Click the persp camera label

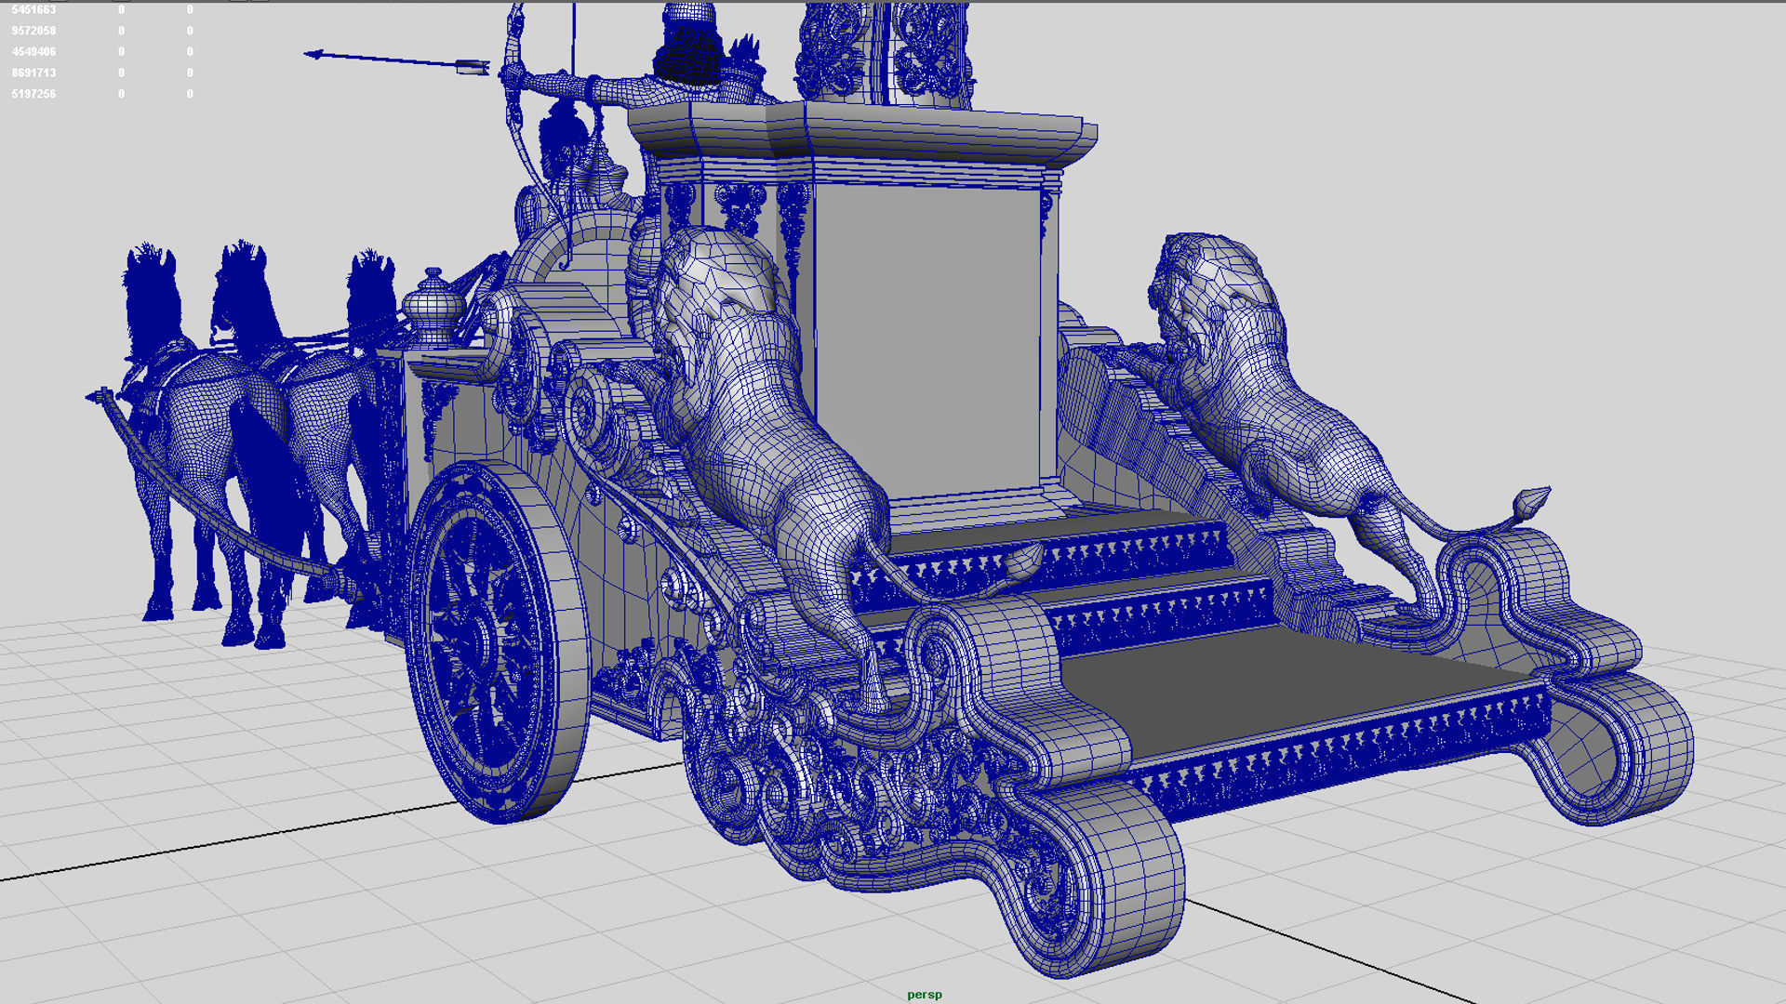(x=924, y=995)
